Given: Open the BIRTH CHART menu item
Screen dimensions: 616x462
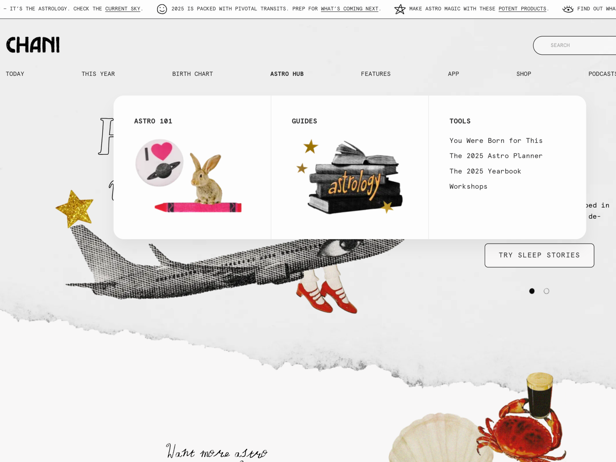Looking at the screenshot, I should [192, 74].
